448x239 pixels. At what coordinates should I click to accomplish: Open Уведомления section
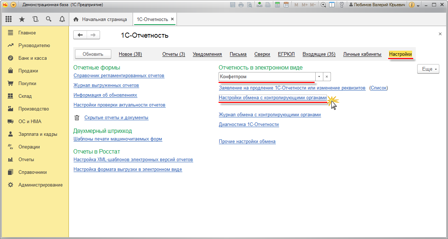[x=207, y=54]
